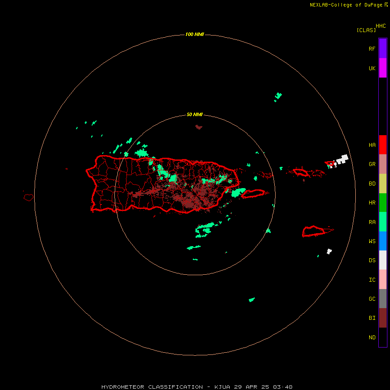Click the HHC product label
Image resolution: width=390 pixels, height=390 pixels.
(x=380, y=26)
